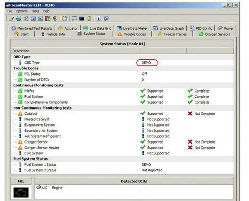
Task: Click the info icon beside EGR System
Action: (x=20, y=153)
